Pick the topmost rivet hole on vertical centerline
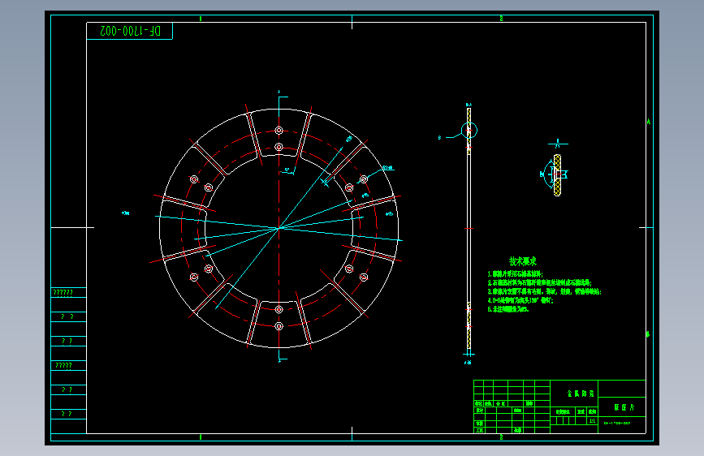Image resolution: width=704 pixels, height=456 pixels. pyautogui.click(x=279, y=130)
